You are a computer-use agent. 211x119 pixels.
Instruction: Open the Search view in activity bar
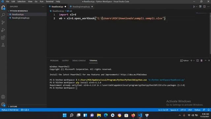click(x=3, y=15)
